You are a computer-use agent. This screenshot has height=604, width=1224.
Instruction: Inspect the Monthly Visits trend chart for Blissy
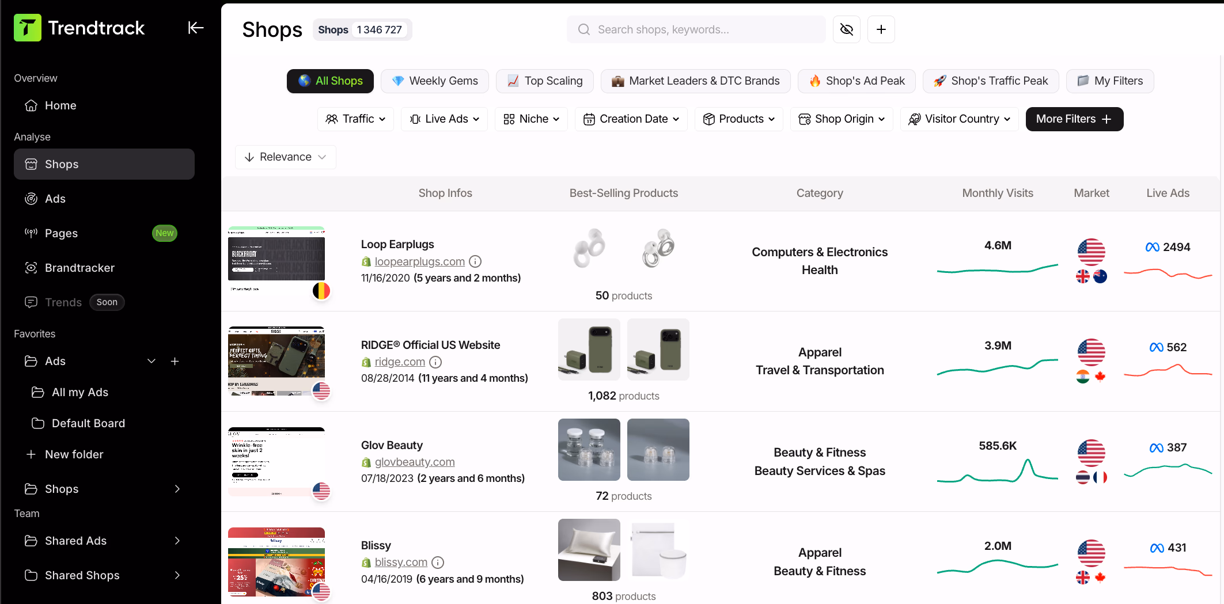(x=997, y=566)
